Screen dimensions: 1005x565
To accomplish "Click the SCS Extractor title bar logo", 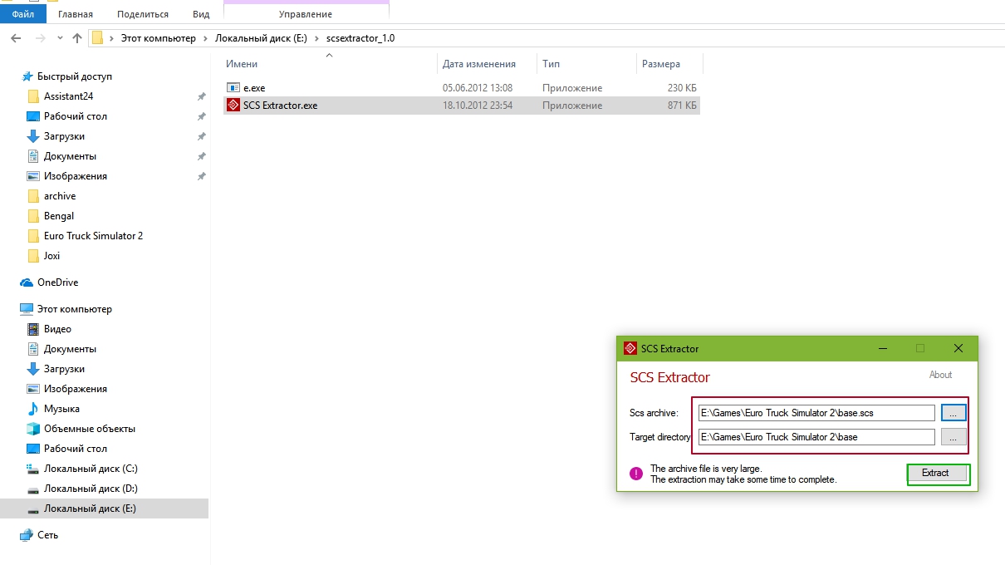I will [x=630, y=348].
